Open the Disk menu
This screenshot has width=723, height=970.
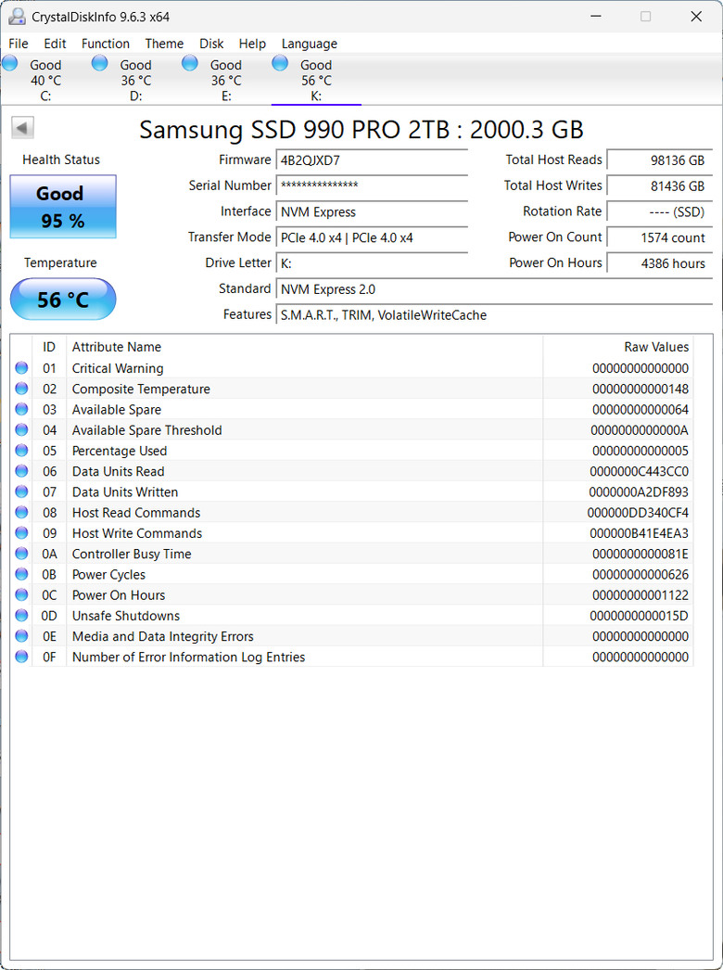(x=211, y=44)
